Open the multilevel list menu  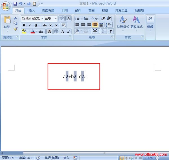pos(95,18)
